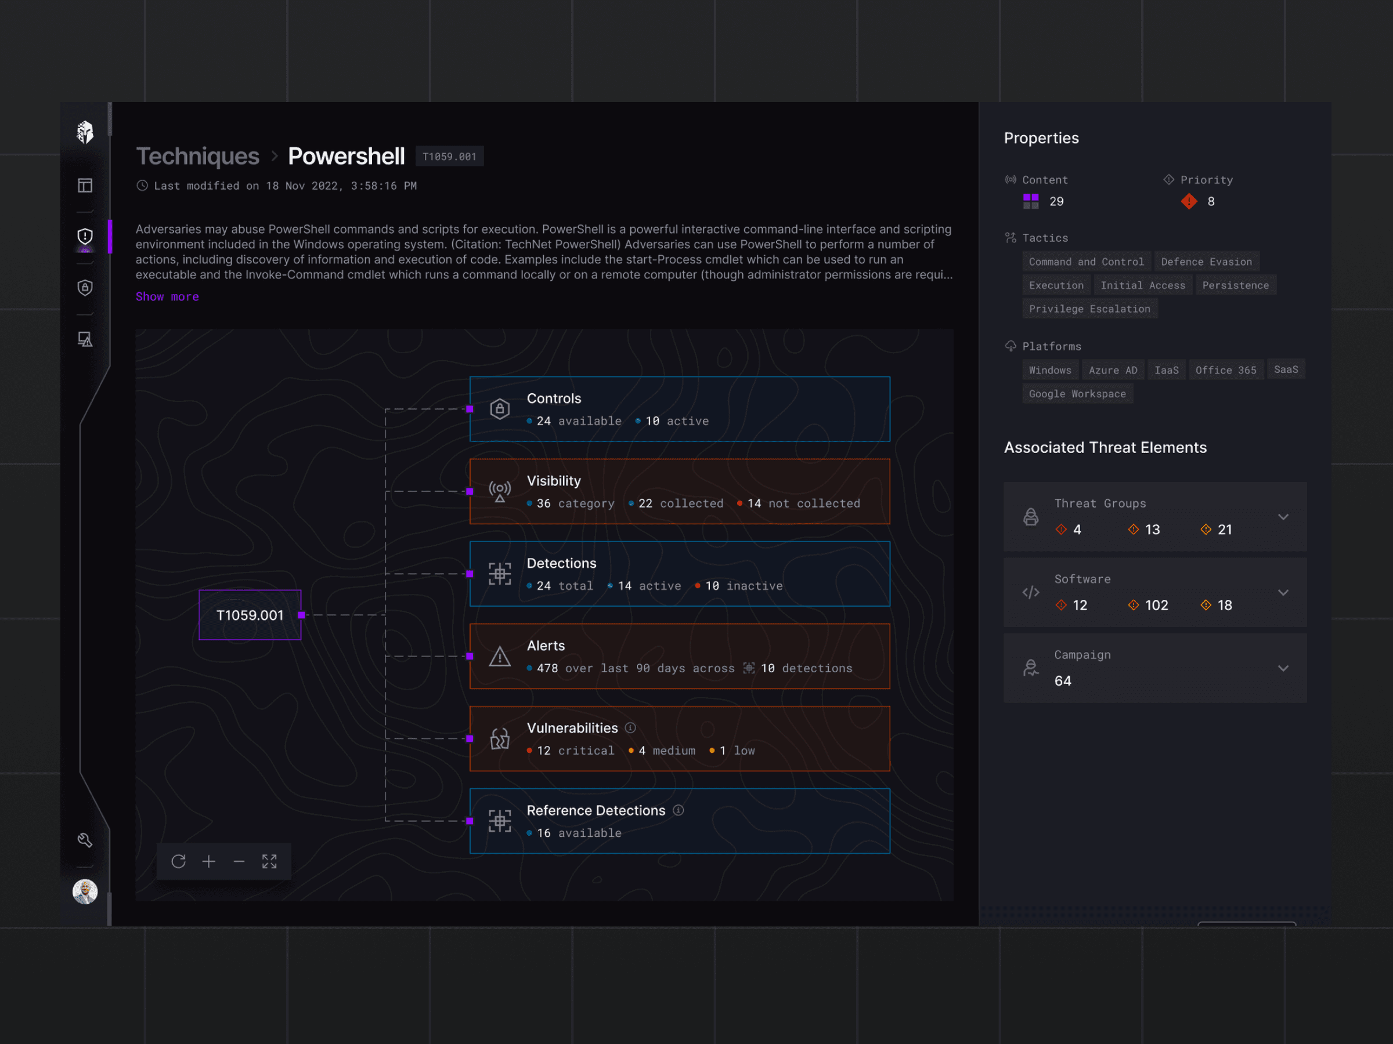This screenshot has height=1044, width=1393.
Task: Click the Azure AD platform tag
Action: 1113,370
